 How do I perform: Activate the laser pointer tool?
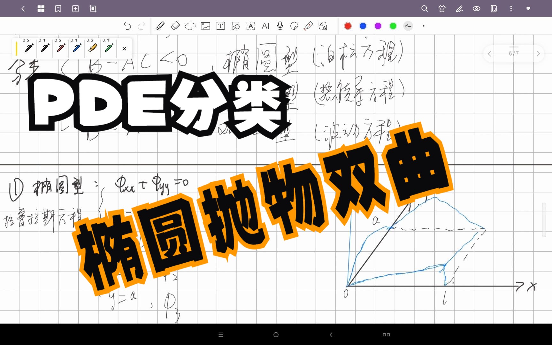point(308,26)
